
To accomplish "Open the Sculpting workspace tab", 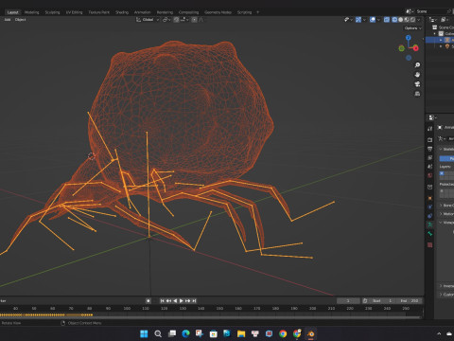I will click(52, 12).
